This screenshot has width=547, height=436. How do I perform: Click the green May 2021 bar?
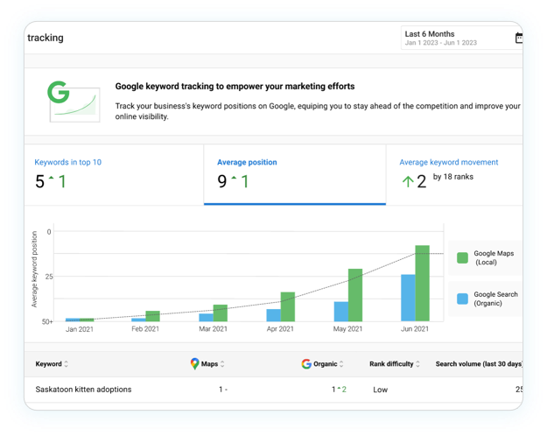(355, 295)
